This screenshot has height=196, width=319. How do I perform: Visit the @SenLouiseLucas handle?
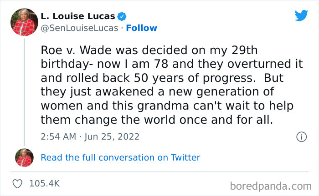point(80,28)
